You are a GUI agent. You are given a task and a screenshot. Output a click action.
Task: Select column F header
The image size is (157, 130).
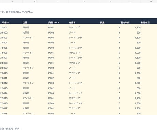coord(110,1)
